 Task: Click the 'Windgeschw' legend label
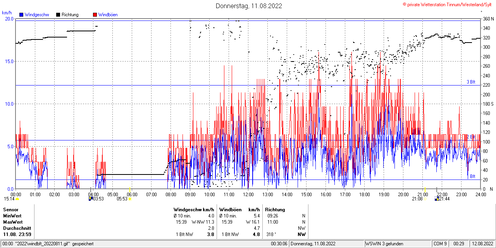click(x=37, y=15)
